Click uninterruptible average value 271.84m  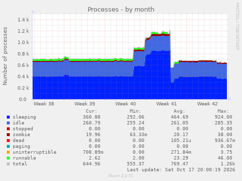181,152
